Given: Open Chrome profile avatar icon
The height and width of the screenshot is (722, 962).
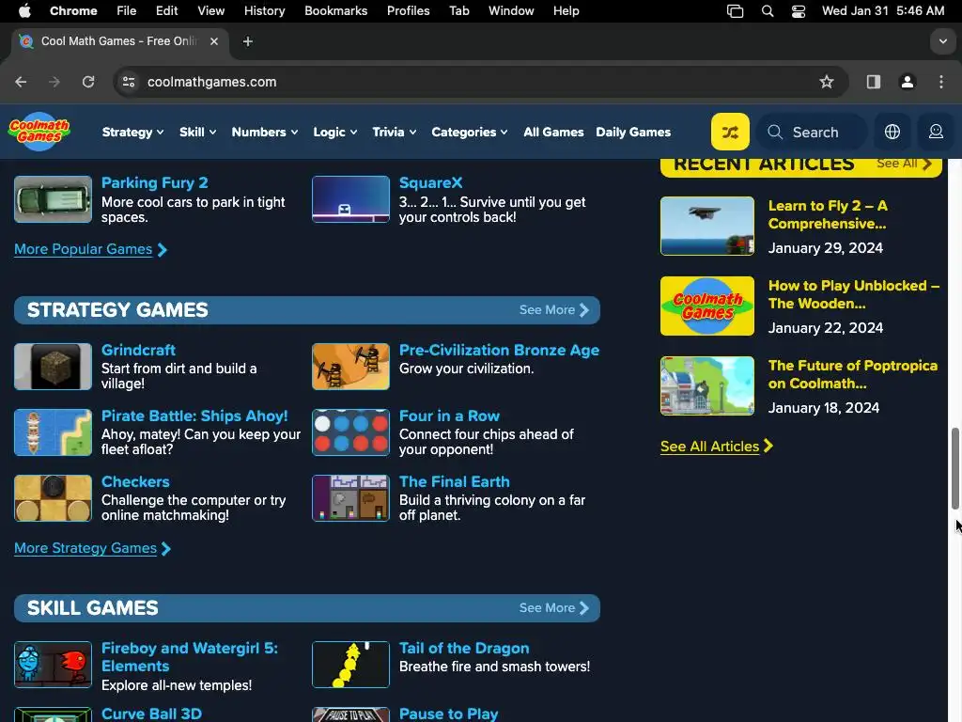Looking at the screenshot, I should (x=908, y=82).
